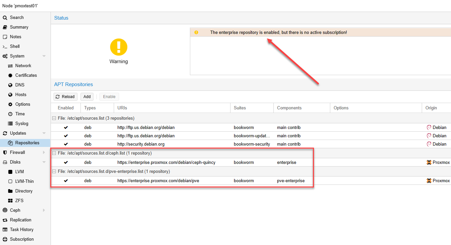
Task: Open the Task History menu item
Action: 22,230
